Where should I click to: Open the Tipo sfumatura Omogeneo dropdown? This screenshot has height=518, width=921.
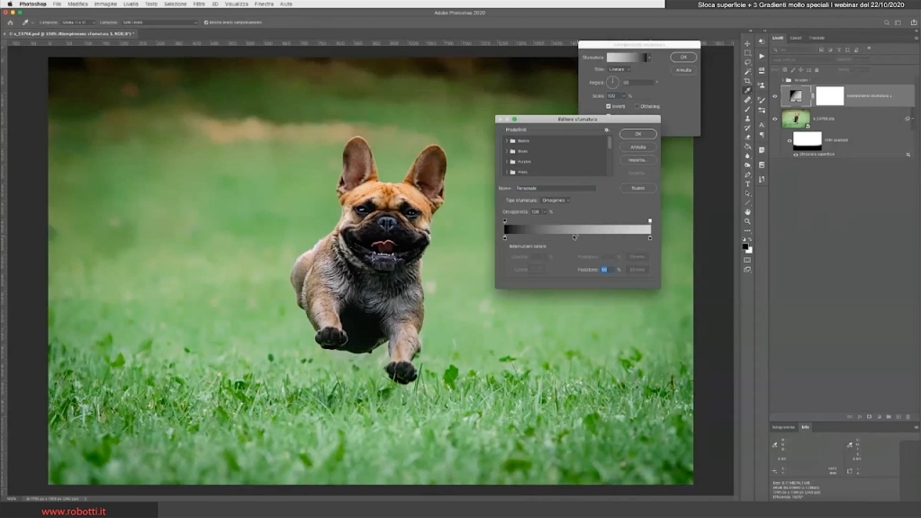click(555, 201)
